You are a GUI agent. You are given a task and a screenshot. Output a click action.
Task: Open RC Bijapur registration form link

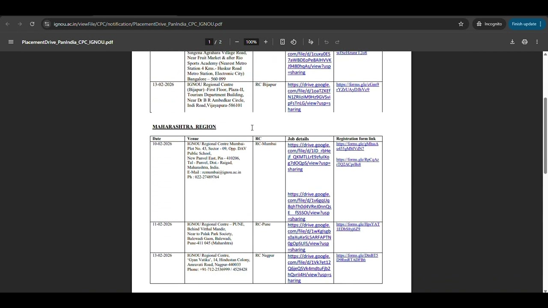[x=357, y=87]
